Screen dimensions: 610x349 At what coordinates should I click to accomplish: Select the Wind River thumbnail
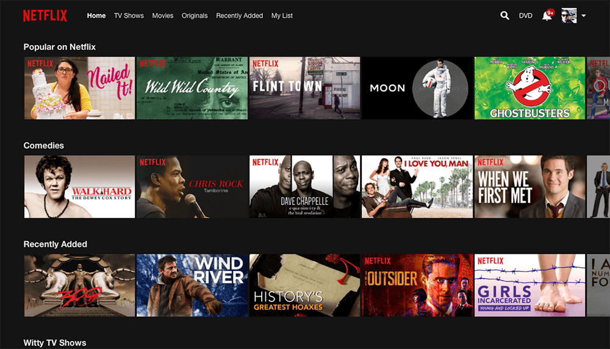(x=192, y=285)
